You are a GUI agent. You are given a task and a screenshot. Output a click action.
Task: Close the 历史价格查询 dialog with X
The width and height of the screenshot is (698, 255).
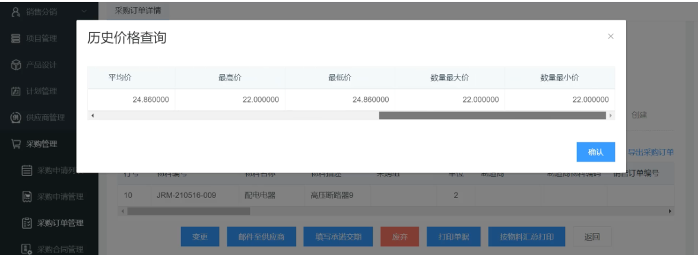610,37
